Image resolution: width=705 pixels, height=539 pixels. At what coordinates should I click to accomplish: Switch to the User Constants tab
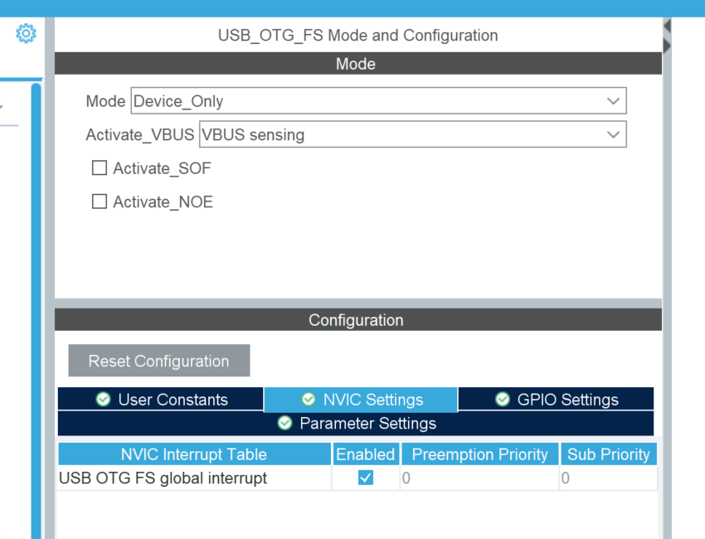coord(161,399)
